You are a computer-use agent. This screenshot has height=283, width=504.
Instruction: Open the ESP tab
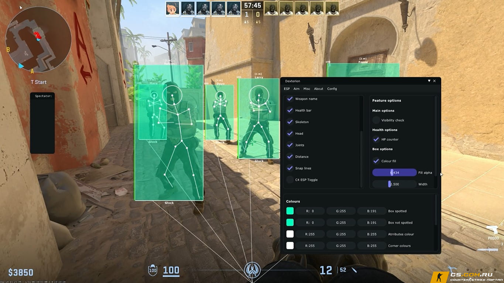point(287,89)
